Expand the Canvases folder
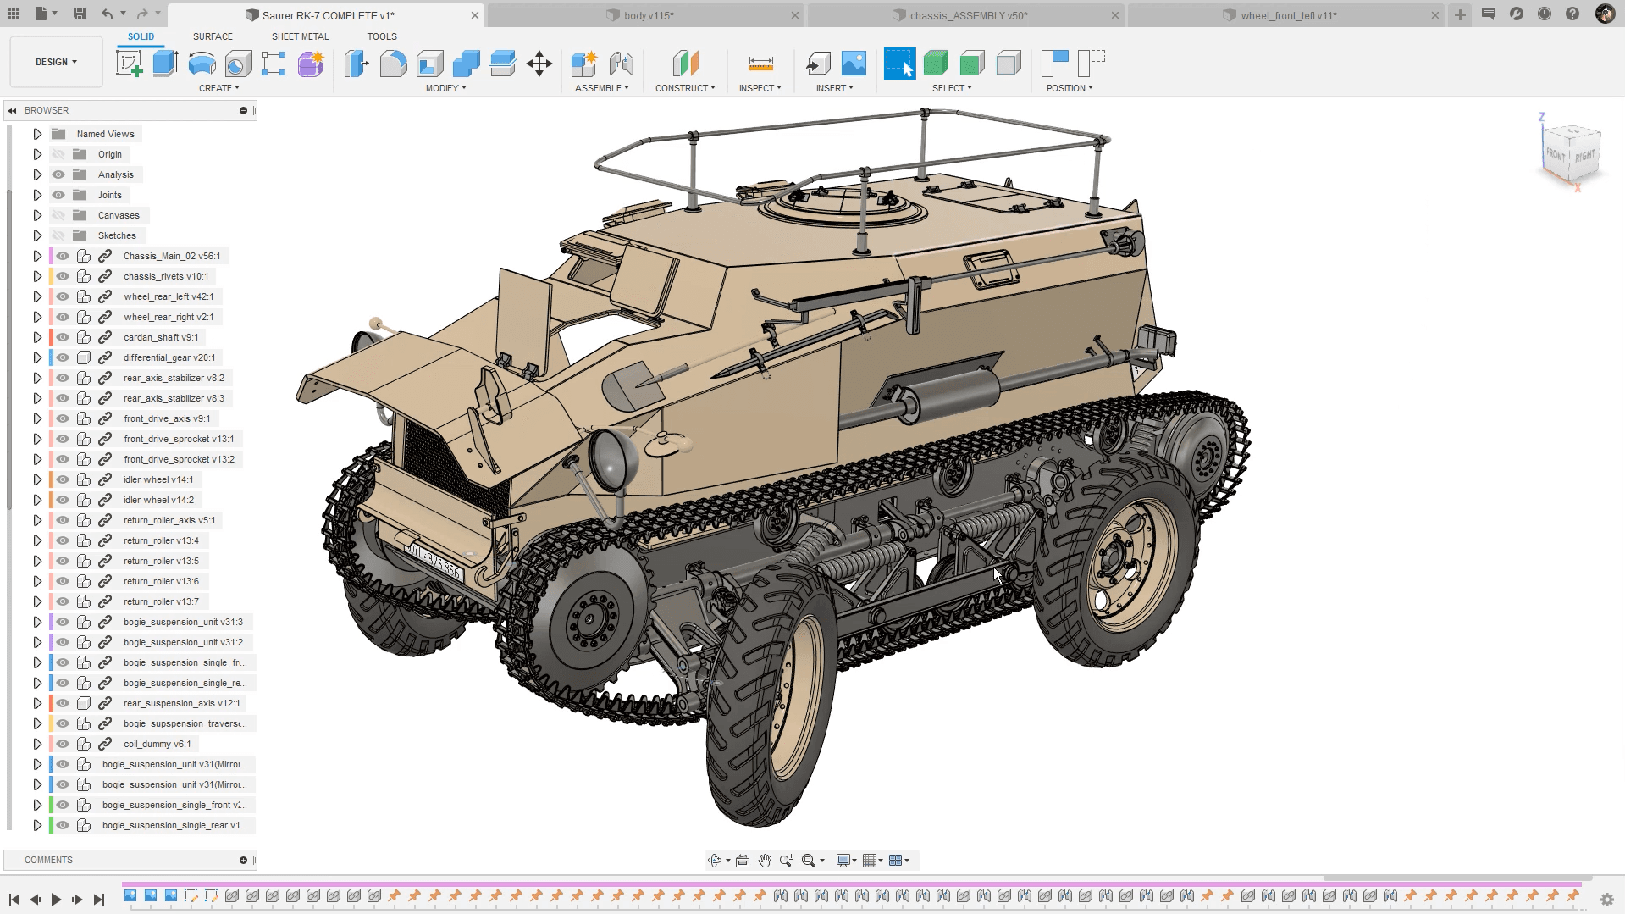The height and width of the screenshot is (914, 1625). tap(37, 215)
